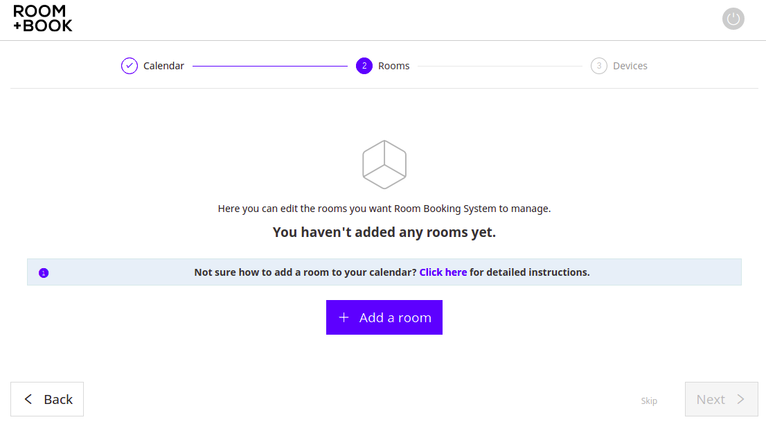Click the purple info icon in banner
This screenshot has width=766, height=422.
[44, 273]
